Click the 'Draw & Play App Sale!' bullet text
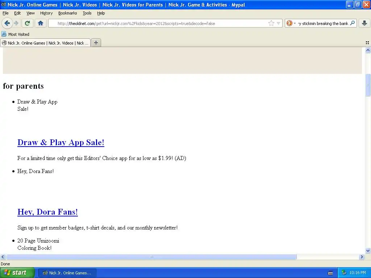 click(x=37, y=105)
